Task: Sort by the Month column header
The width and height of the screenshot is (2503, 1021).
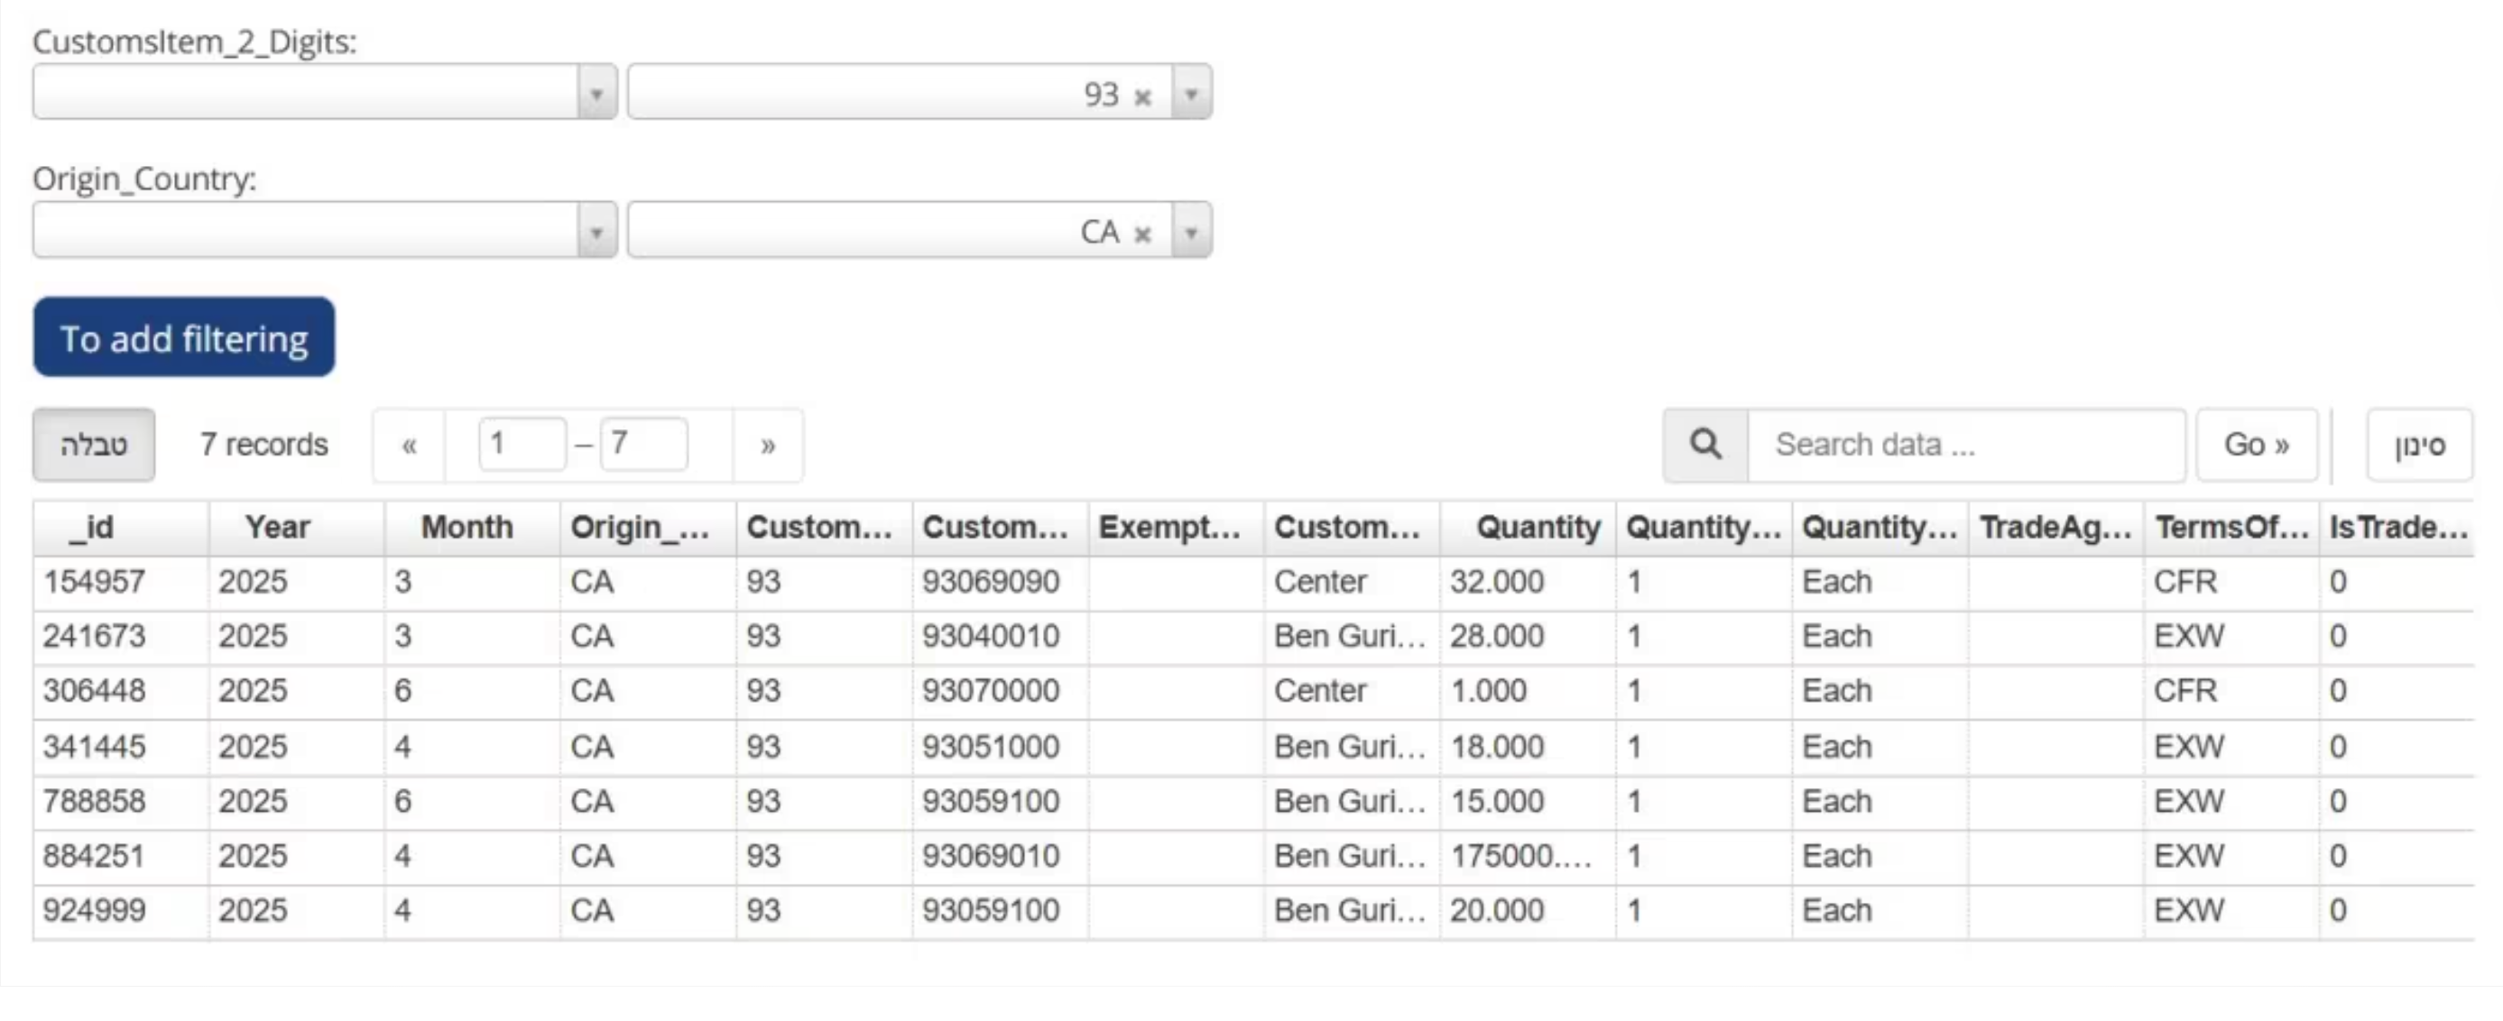Action: click(472, 528)
